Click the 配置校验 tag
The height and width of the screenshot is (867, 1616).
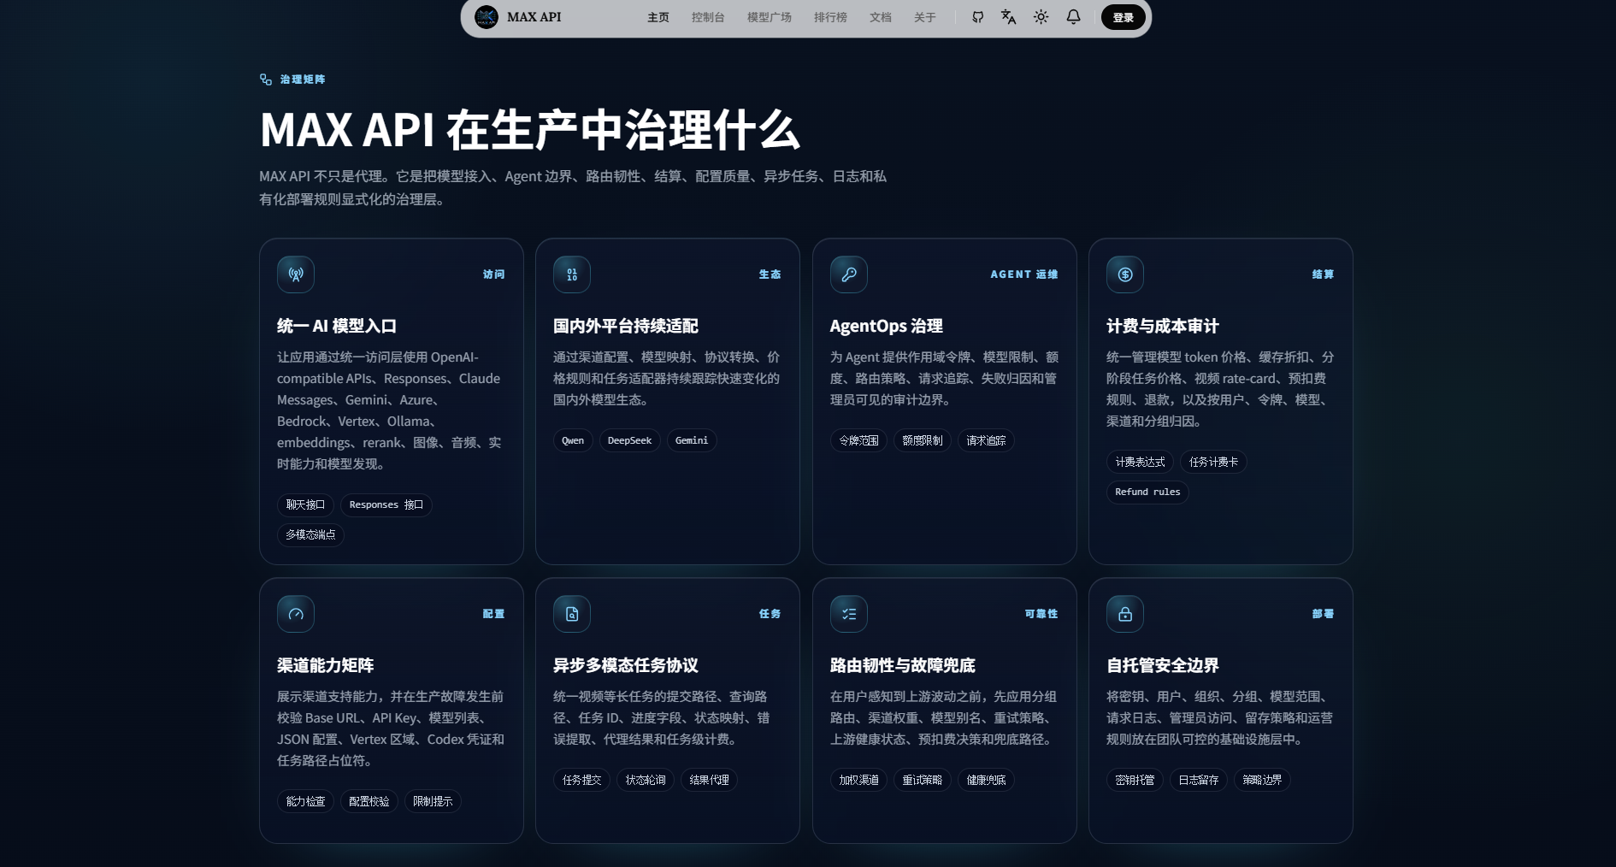(x=369, y=802)
